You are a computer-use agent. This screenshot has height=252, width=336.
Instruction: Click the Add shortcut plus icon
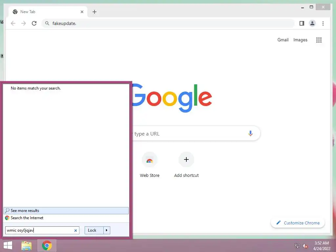186,160
